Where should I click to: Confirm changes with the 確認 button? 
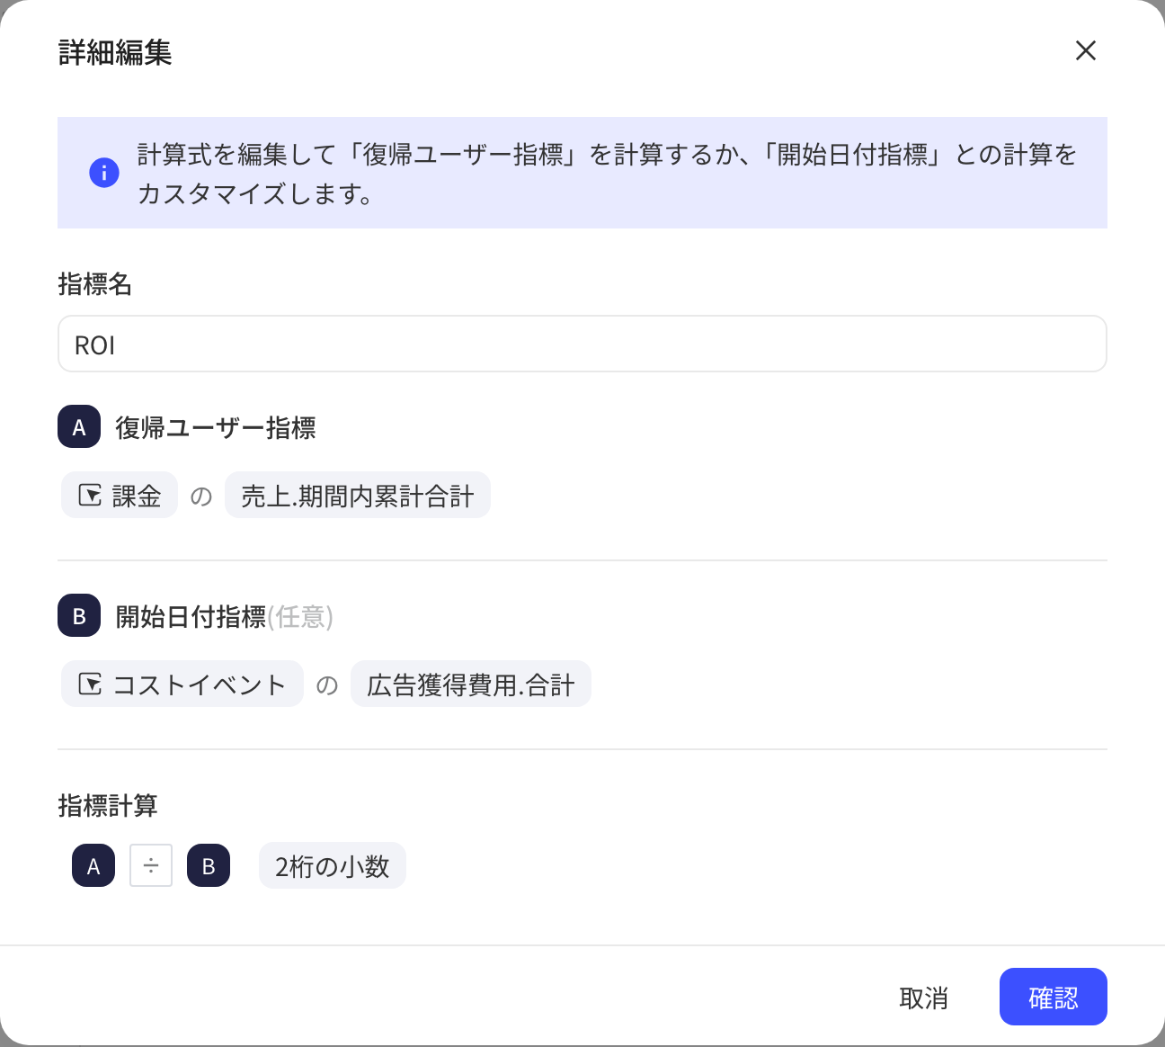click(x=1054, y=997)
